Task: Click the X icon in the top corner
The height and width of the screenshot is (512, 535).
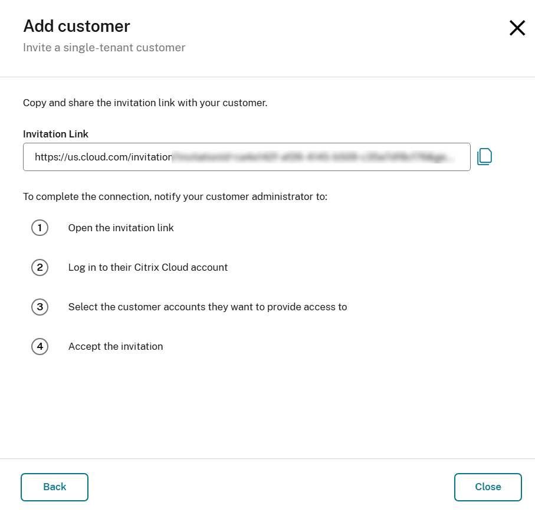Action: 517,28
